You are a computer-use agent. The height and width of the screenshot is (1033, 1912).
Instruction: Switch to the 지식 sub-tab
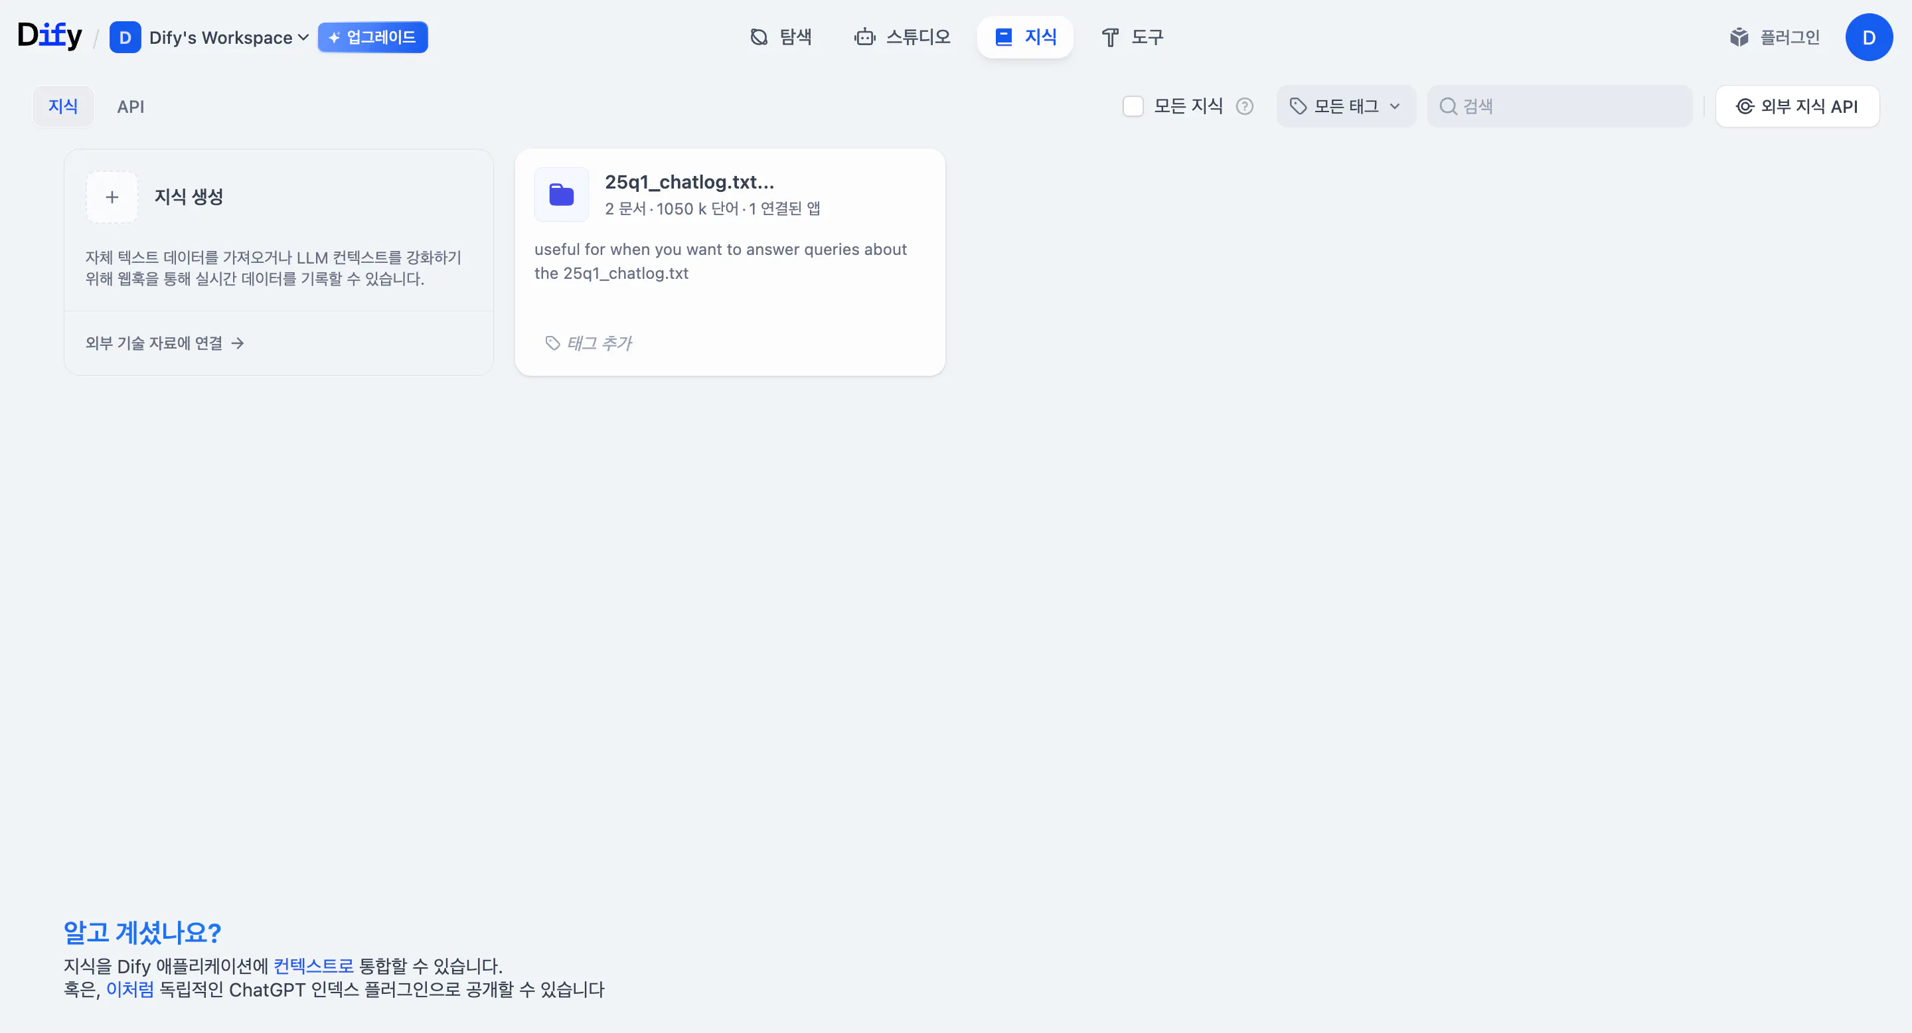(x=63, y=106)
